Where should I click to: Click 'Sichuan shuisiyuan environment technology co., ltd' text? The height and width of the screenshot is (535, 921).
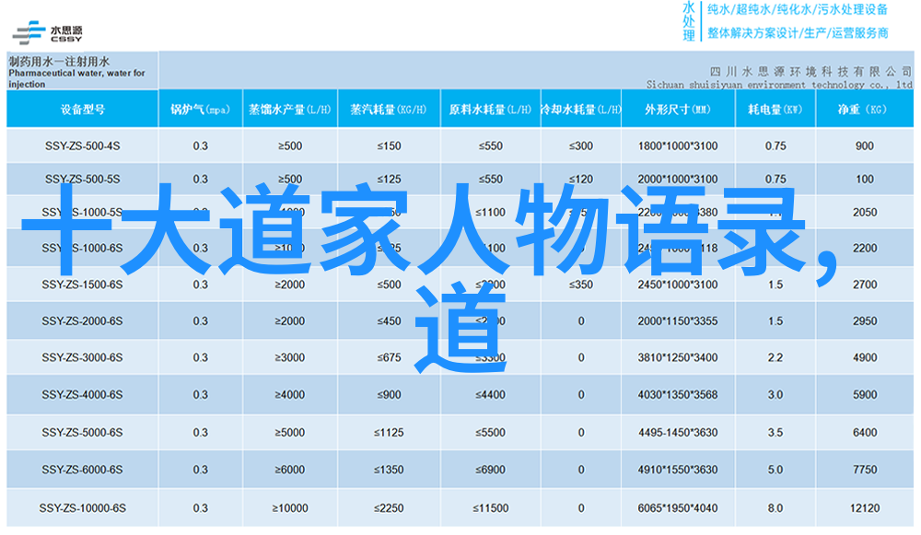(x=779, y=85)
